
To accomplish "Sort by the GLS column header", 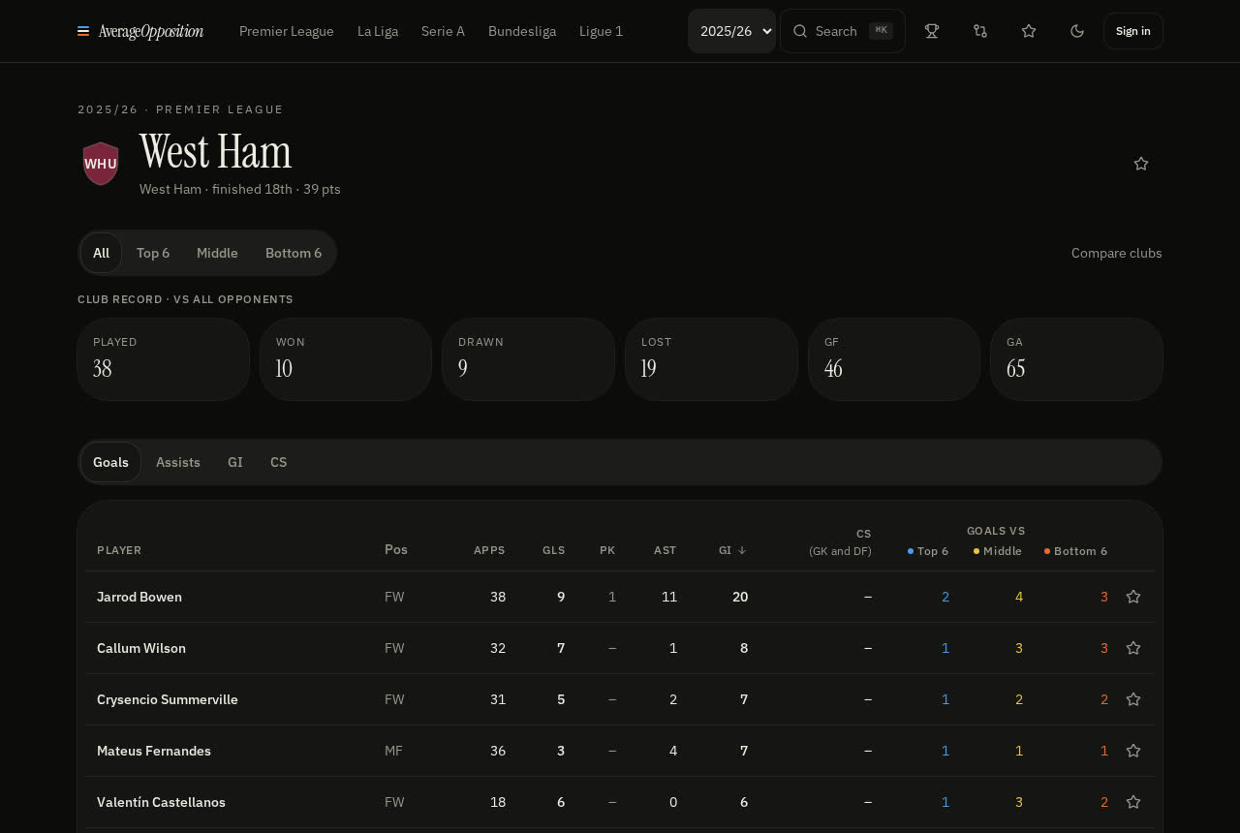I will (x=554, y=550).
